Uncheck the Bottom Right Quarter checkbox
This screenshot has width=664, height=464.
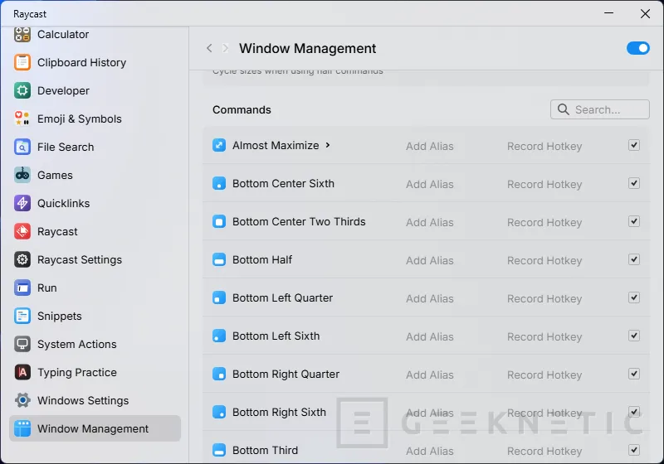pos(634,374)
